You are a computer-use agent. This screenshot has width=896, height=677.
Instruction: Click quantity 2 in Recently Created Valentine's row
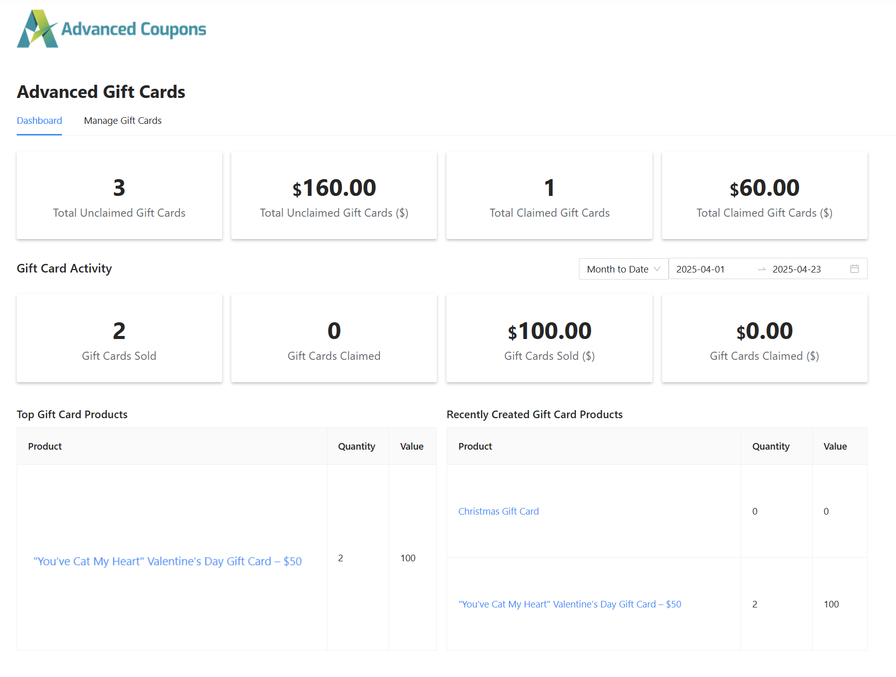(755, 604)
